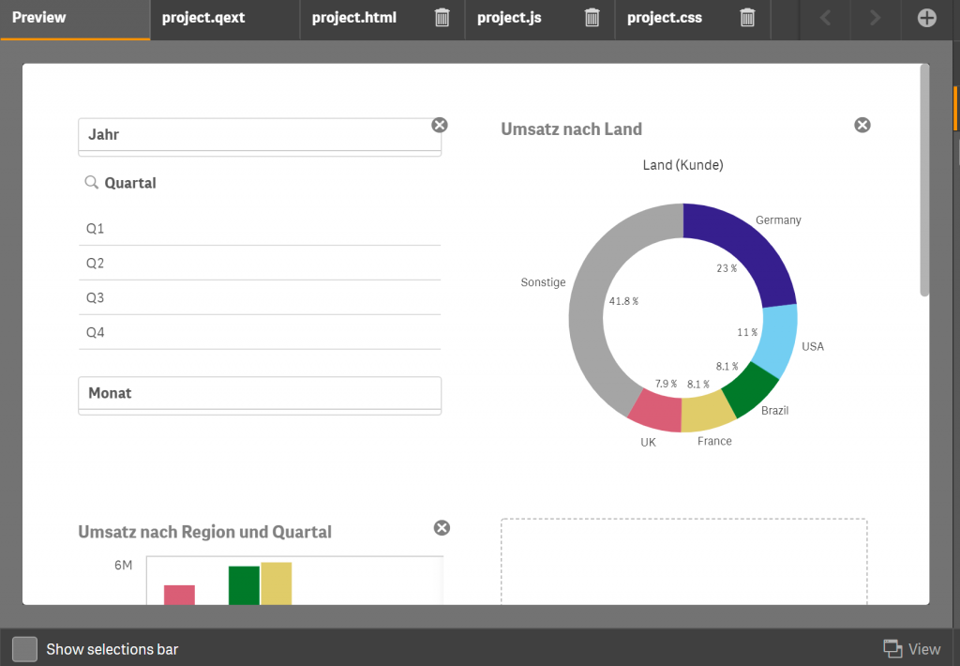The width and height of the screenshot is (960, 666).
Task: Open search in the Quartal list
Action: pos(89,182)
